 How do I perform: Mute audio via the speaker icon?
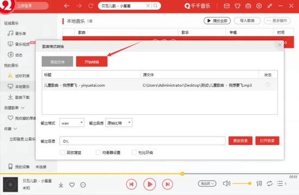click(x=227, y=184)
